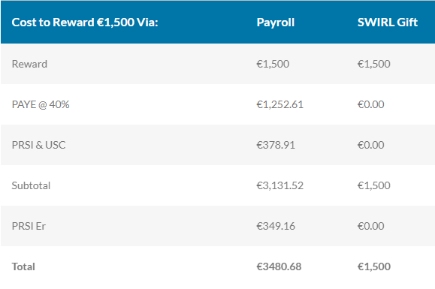Click SWIRL Gift €0.00 in PAYE row

[x=370, y=104]
